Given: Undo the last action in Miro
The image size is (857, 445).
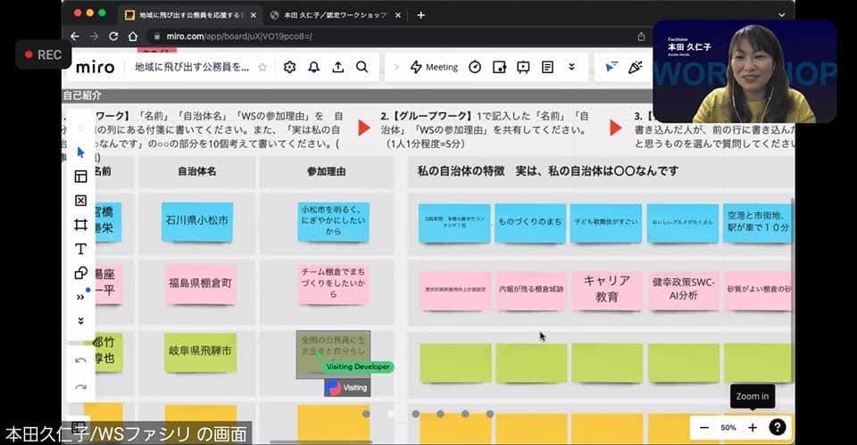Looking at the screenshot, I should pyautogui.click(x=81, y=360).
